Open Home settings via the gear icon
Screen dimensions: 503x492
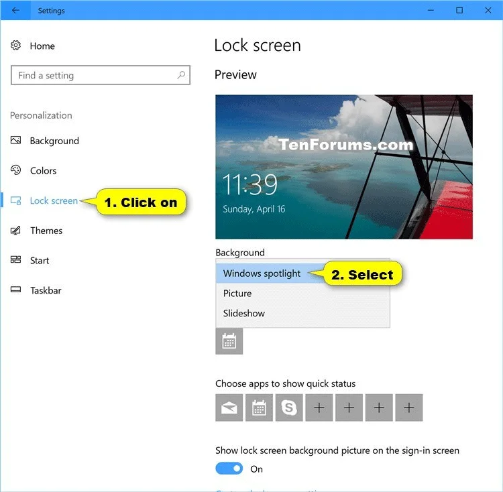click(15, 46)
